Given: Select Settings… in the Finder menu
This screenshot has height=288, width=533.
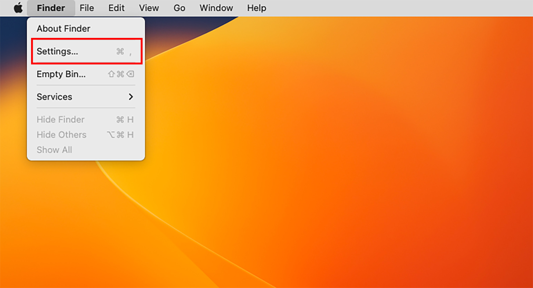Looking at the screenshot, I should [x=86, y=51].
